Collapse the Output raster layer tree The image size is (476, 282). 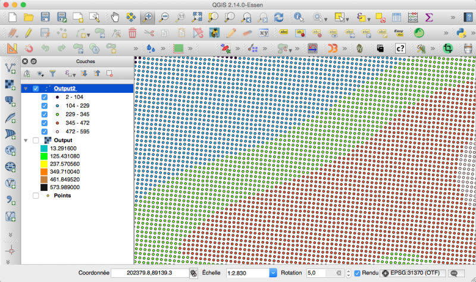point(26,140)
